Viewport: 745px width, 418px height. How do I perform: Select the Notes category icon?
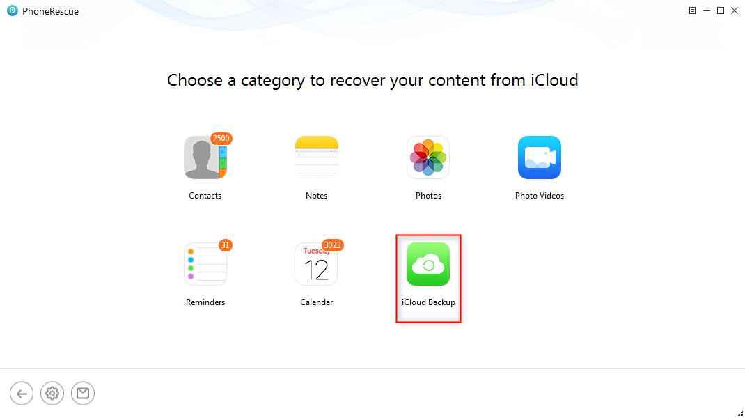pyautogui.click(x=317, y=157)
